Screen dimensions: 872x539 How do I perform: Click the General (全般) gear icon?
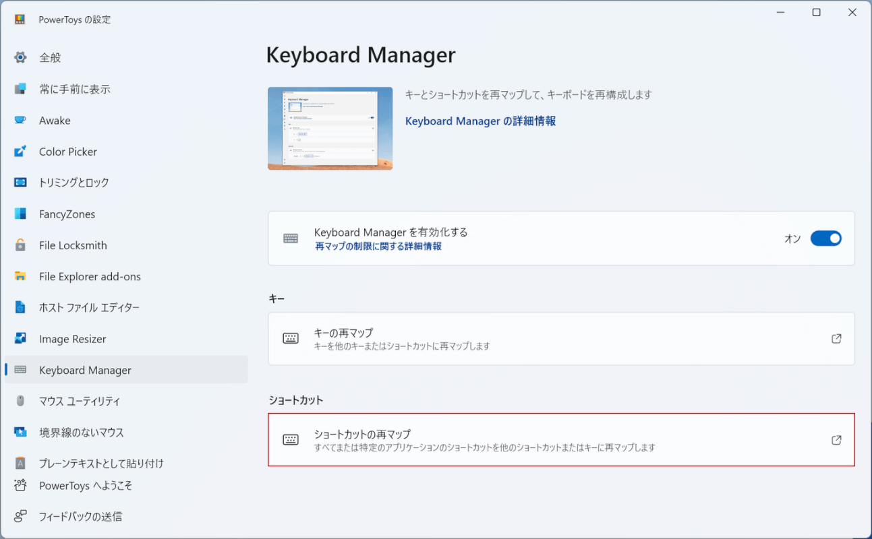[x=20, y=57]
